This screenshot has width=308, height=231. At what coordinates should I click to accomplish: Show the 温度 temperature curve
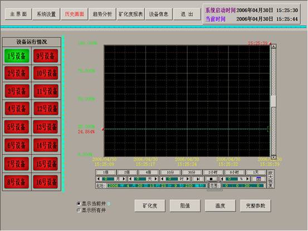pos(220,205)
